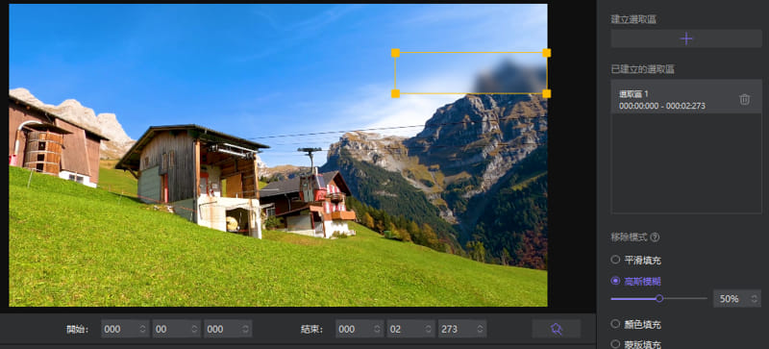
Task: Click the selection box's top-left yellow handle
Action: (x=395, y=53)
